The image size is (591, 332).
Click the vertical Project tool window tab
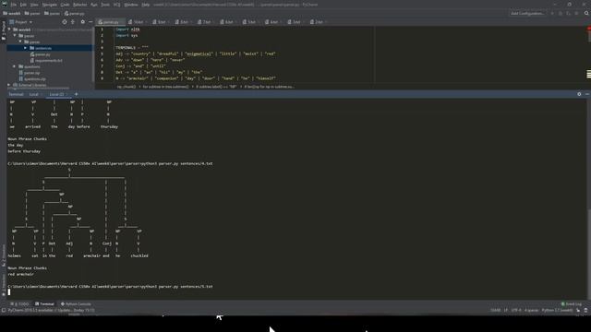[x=4, y=30]
